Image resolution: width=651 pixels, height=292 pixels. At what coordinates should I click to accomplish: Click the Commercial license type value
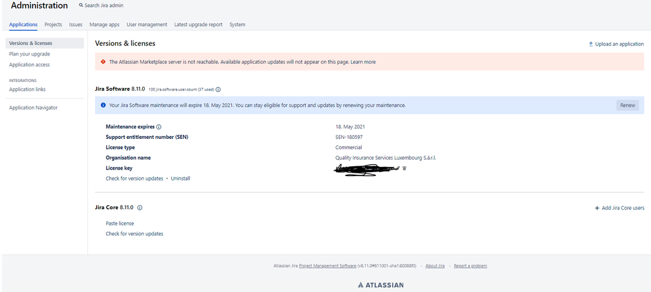pos(349,147)
